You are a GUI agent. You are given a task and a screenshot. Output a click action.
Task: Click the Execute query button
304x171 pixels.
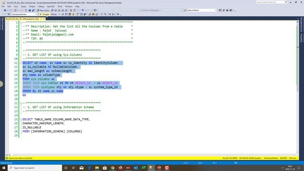pos(44,14)
